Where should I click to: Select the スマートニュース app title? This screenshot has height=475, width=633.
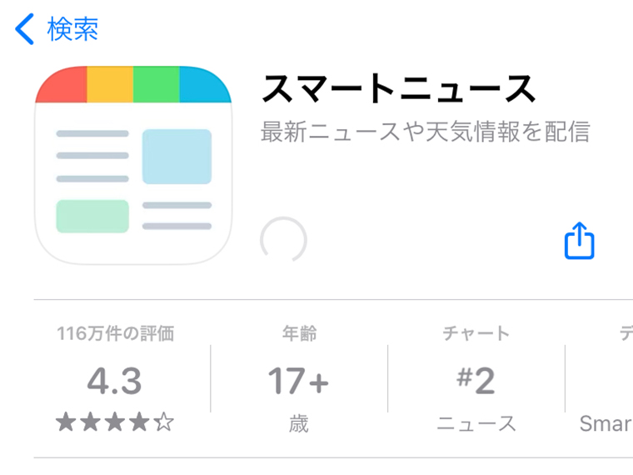[x=398, y=89]
